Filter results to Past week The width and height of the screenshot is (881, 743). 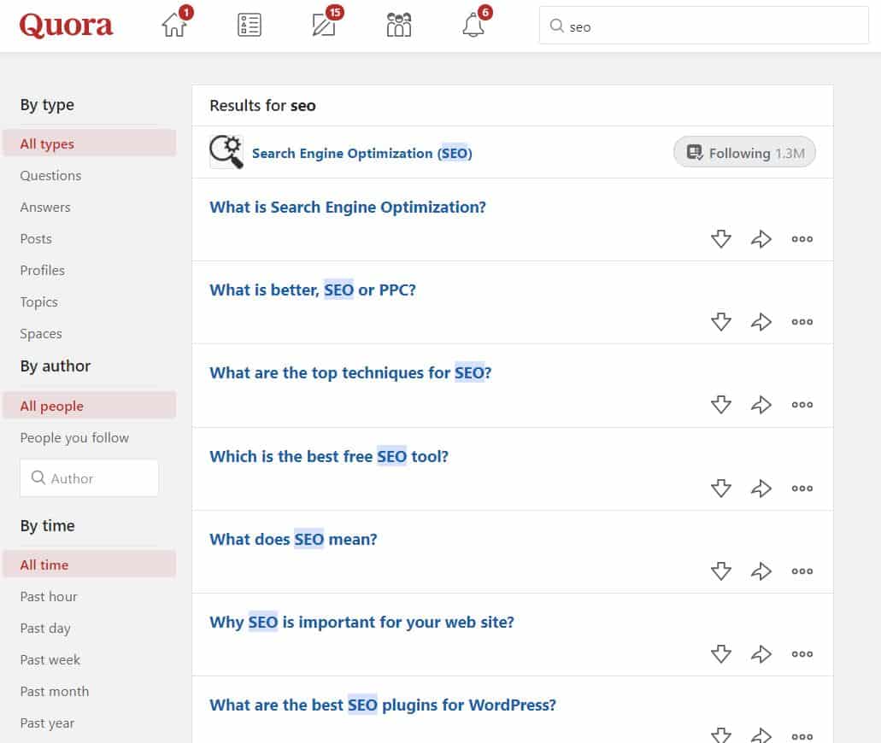pyautogui.click(x=50, y=660)
